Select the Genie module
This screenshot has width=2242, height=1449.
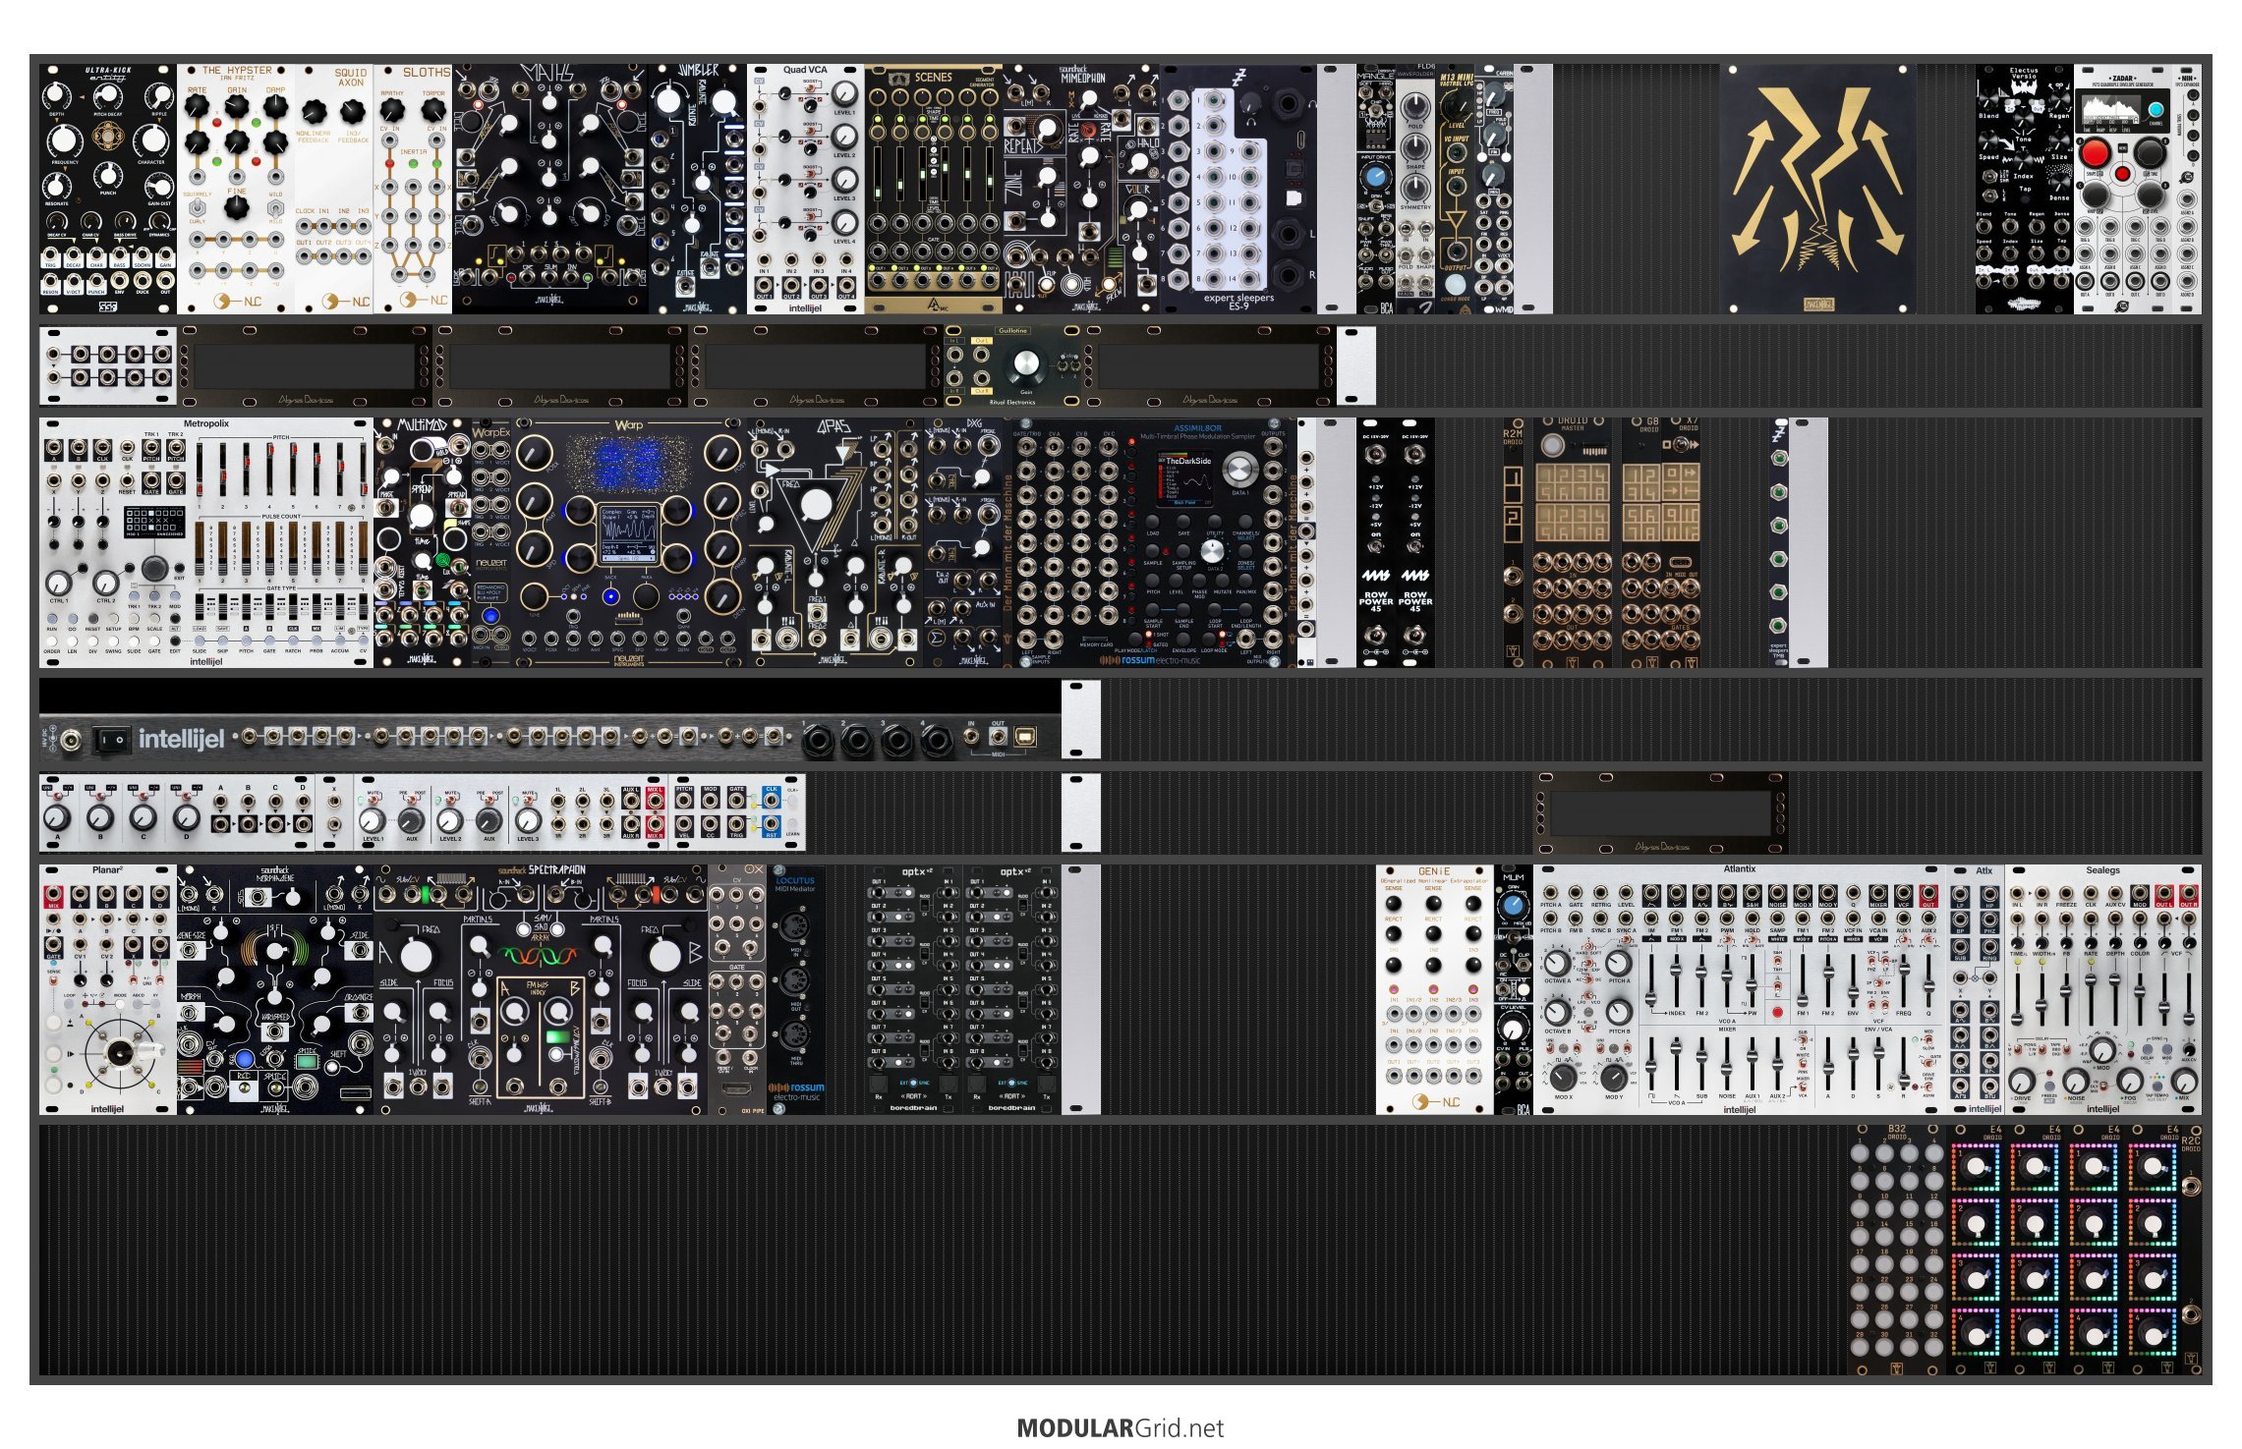tap(1435, 989)
